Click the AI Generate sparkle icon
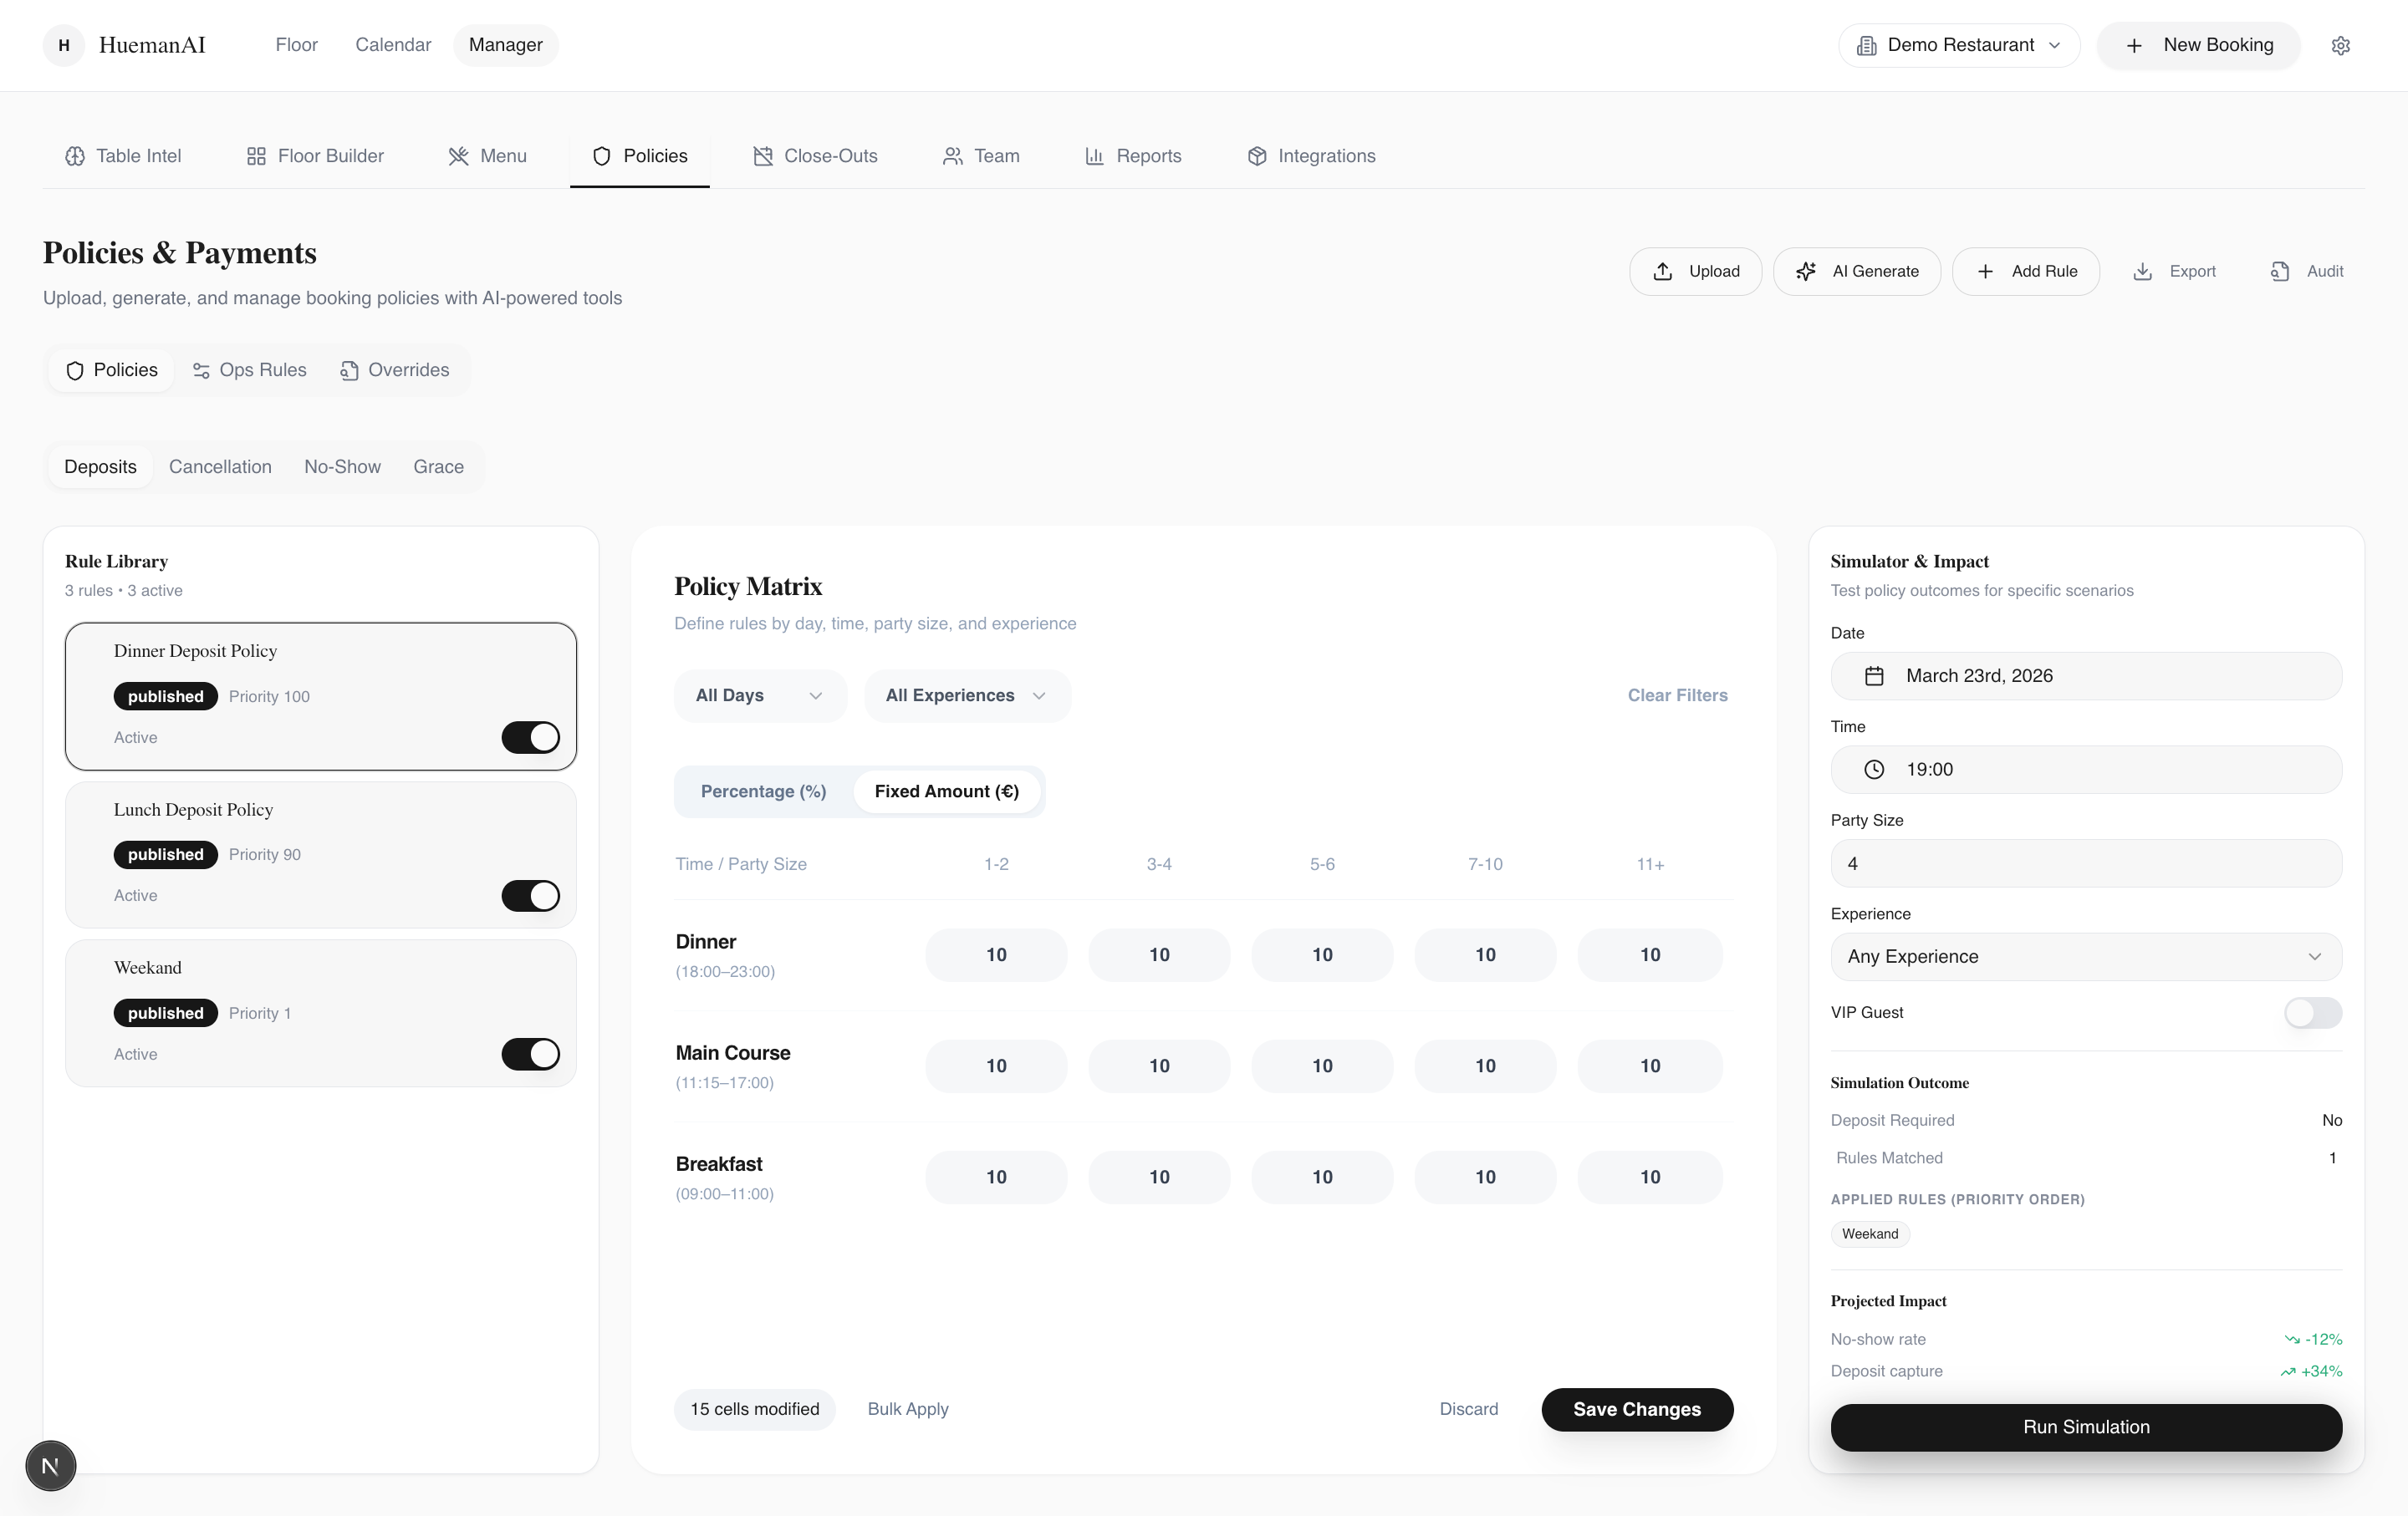Viewport: 2408px width, 1516px height. (x=1805, y=272)
